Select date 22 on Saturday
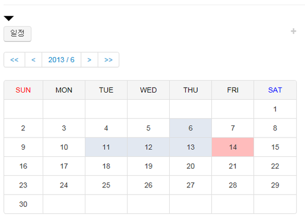 tap(275, 166)
